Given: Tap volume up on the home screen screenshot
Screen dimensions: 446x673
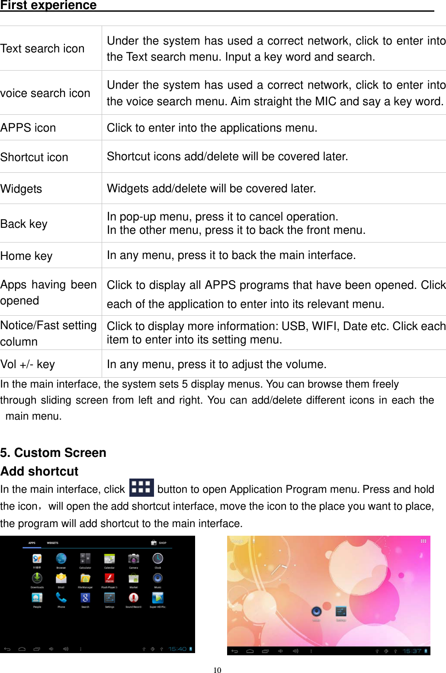Looking at the screenshot, I should [x=295, y=651].
